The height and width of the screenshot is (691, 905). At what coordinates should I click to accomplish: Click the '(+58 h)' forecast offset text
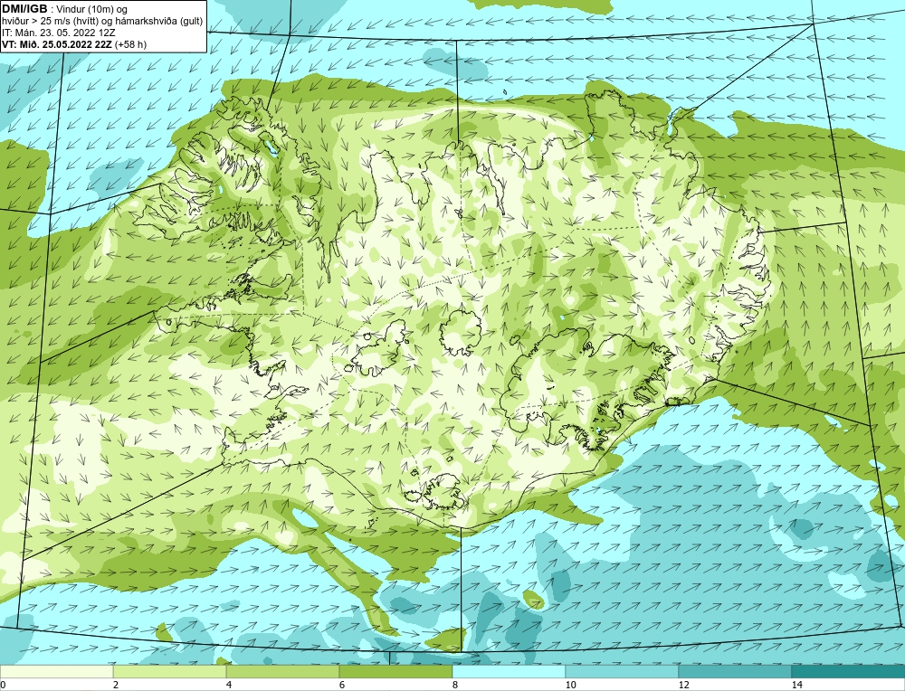(x=131, y=44)
